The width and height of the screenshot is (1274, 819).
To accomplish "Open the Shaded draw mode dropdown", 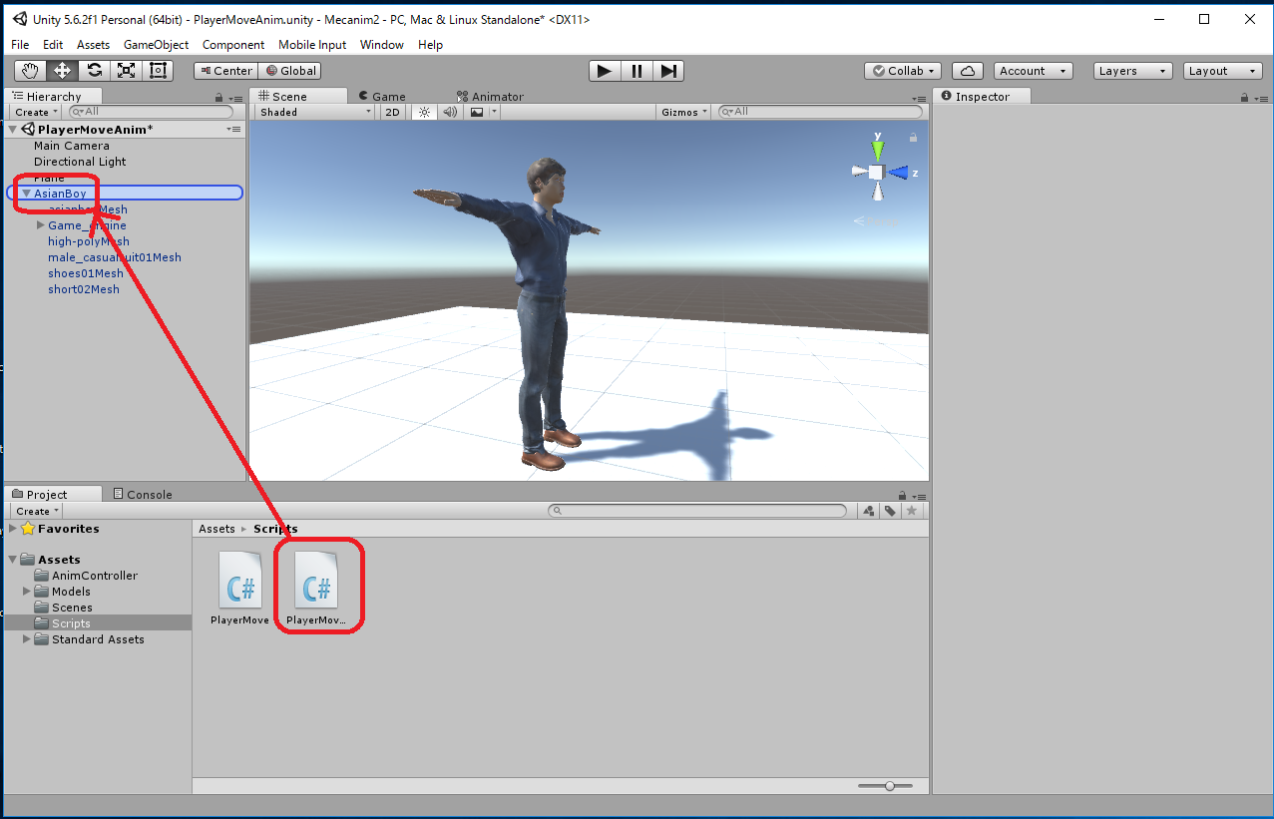I will (x=314, y=112).
